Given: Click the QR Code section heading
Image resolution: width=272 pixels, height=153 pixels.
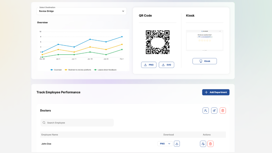Looking at the screenshot, I should point(145,16).
